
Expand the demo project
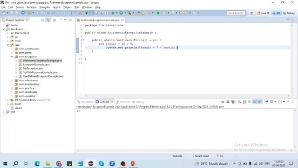coord(3,25)
